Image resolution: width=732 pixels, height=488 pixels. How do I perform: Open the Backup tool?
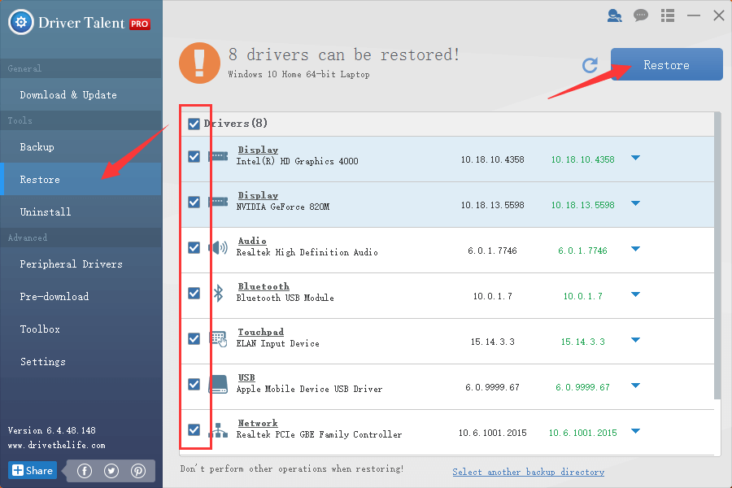pyautogui.click(x=81, y=146)
